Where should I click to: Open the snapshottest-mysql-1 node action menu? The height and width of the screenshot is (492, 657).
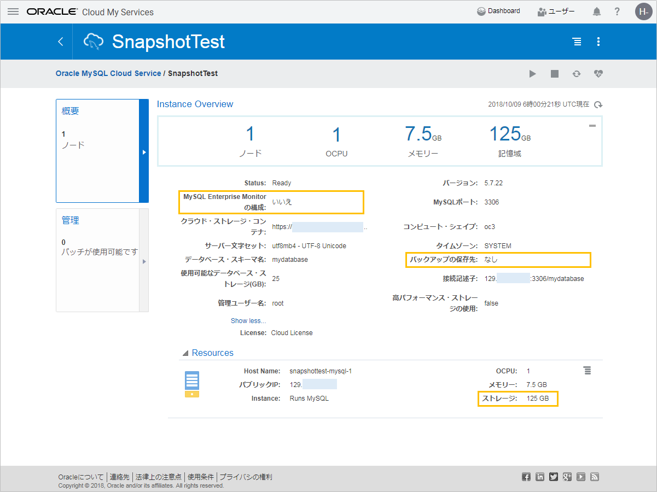tap(588, 371)
